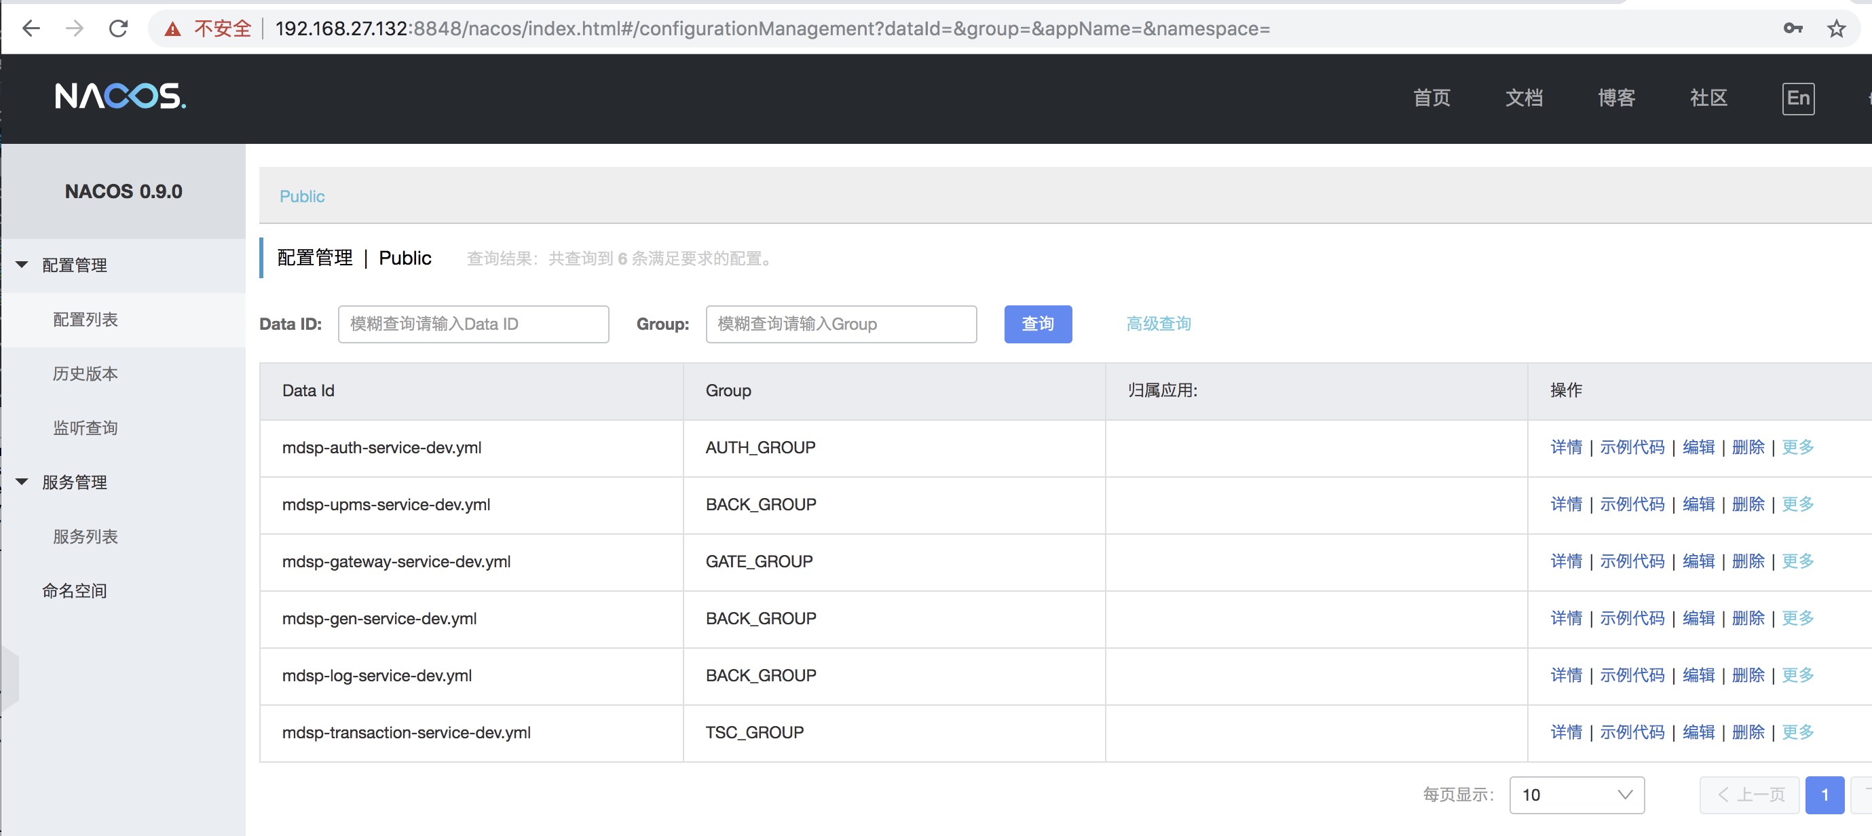Delete mdsp-transaction-service-dev.yml via 删除 link
Screen dimensions: 1872x836
point(1748,732)
